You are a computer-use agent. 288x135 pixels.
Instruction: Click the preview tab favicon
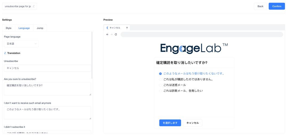[x=107, y=28]
